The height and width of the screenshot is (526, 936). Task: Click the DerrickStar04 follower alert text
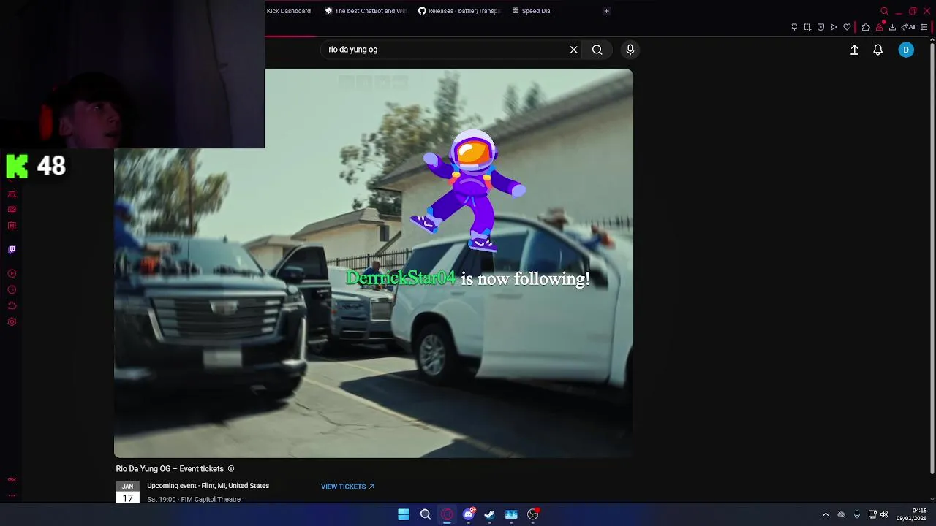(468, 278)
